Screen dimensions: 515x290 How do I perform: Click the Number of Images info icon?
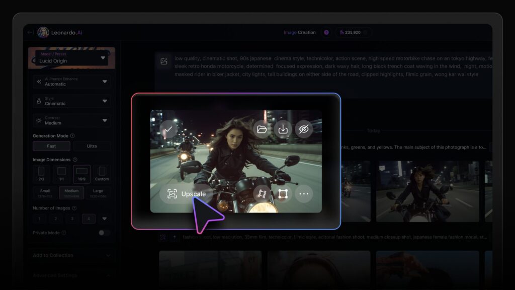point(74,208)
